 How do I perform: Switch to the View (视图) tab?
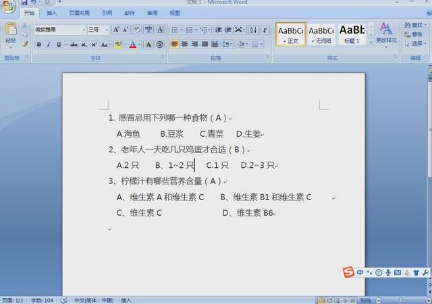pyautogui.click(x=175, y=13)
